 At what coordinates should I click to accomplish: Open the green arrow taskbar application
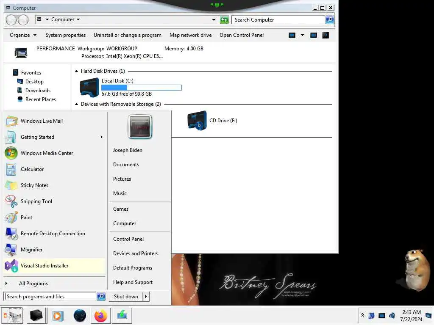pyautogui.click(x=122, y=315)
